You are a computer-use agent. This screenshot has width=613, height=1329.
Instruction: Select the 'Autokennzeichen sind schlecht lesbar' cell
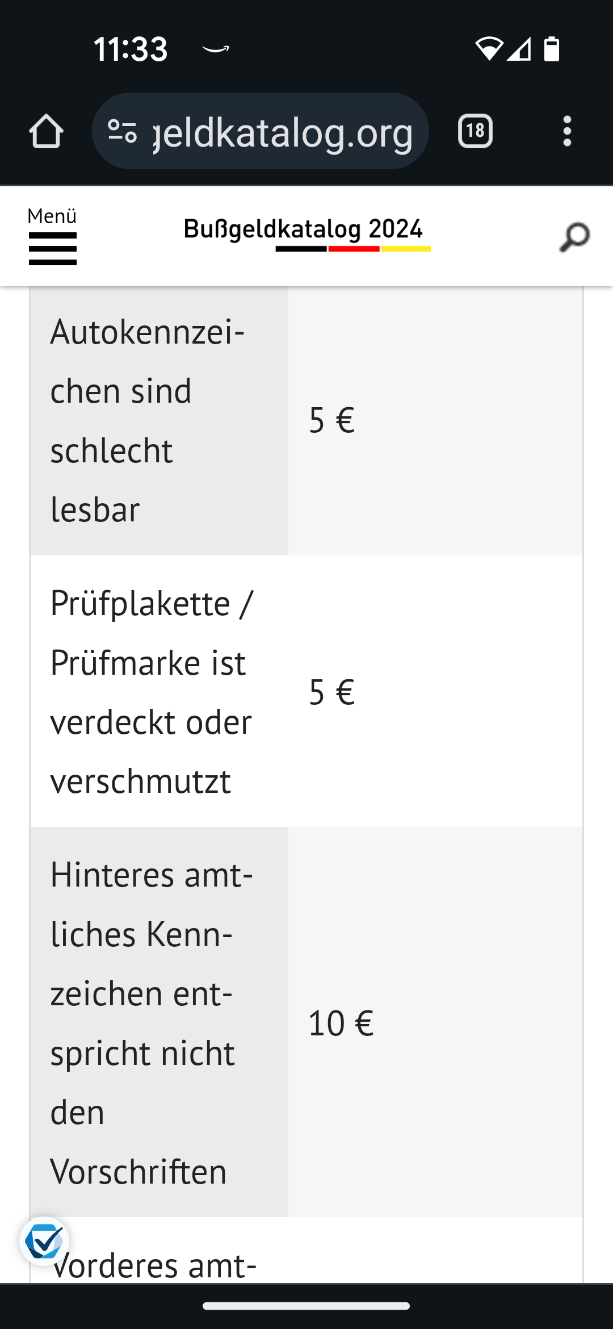(159, 421)
